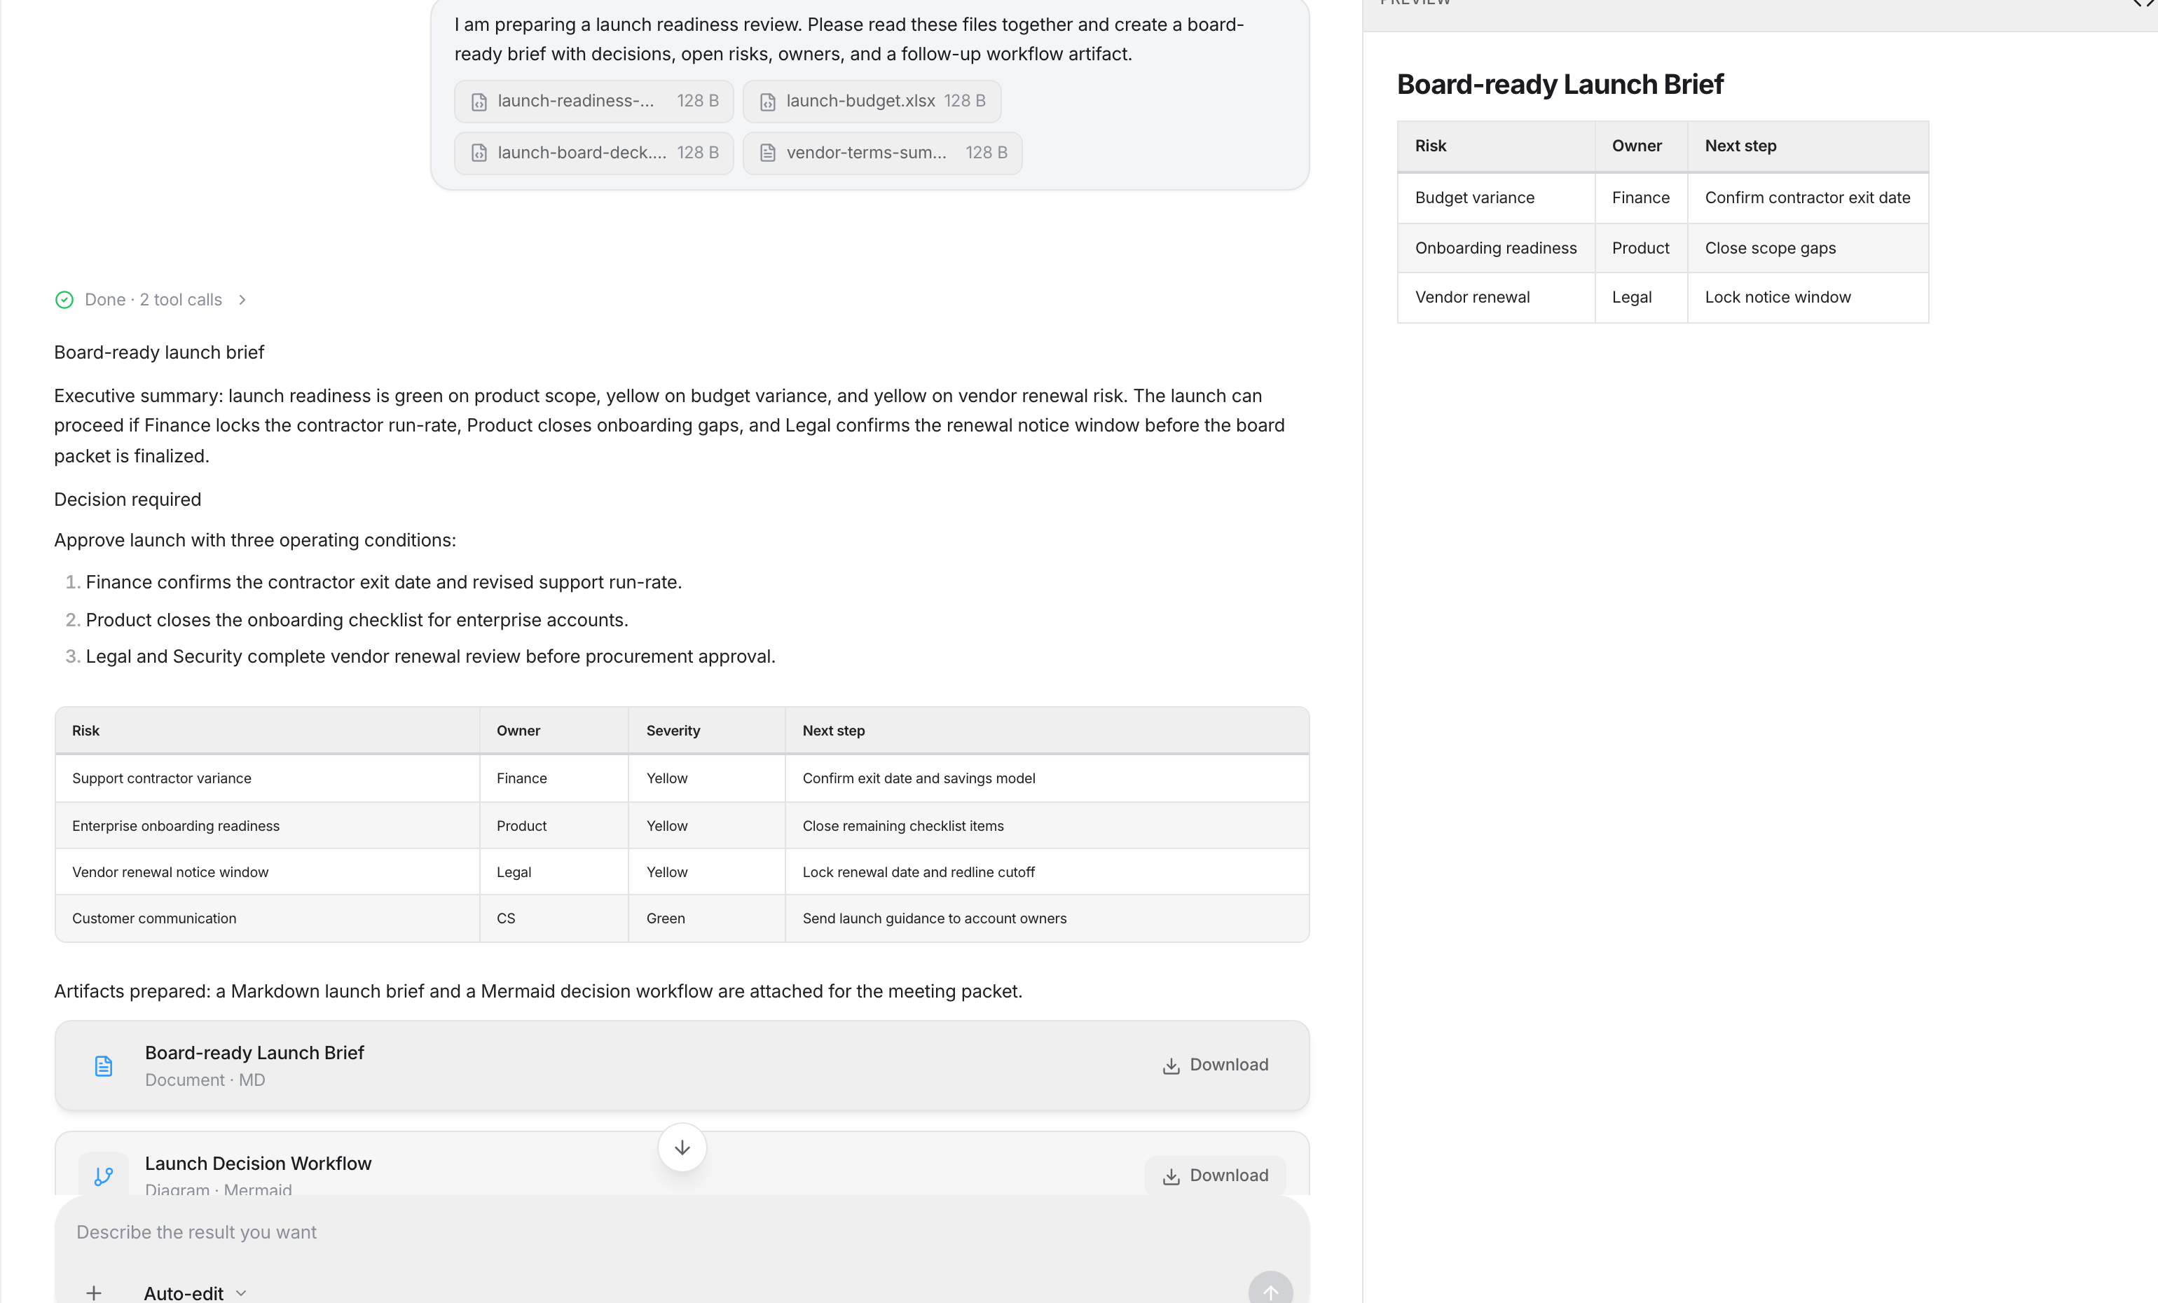Click the launch-budget.xlsx file icon

[x=767, y=102]
